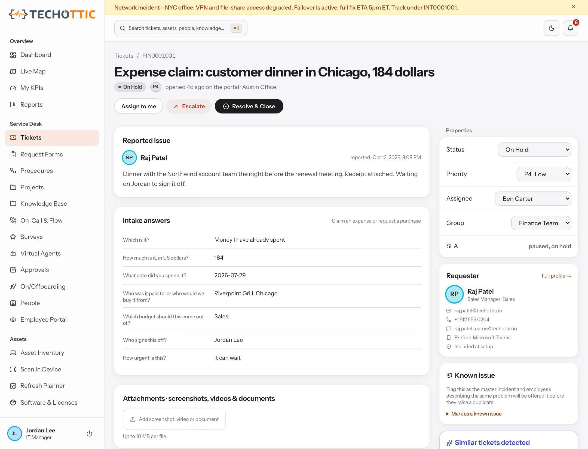Screen dimensions: 588x449
Task: Click the Dashboard icon in the sidebar
Action: coord(13,55)
